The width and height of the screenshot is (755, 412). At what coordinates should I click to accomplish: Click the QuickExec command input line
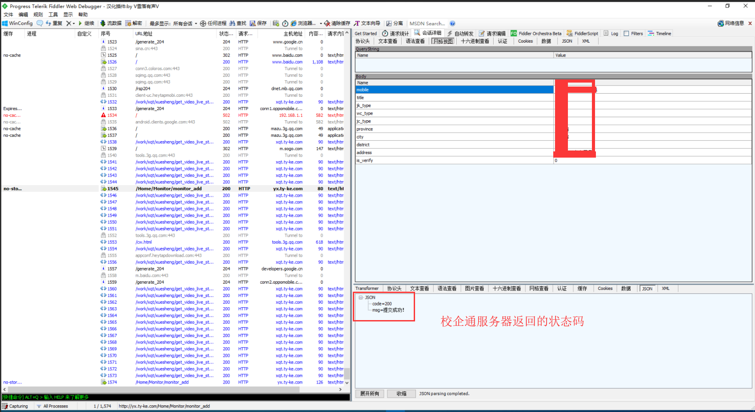click(x=176, y=397)
